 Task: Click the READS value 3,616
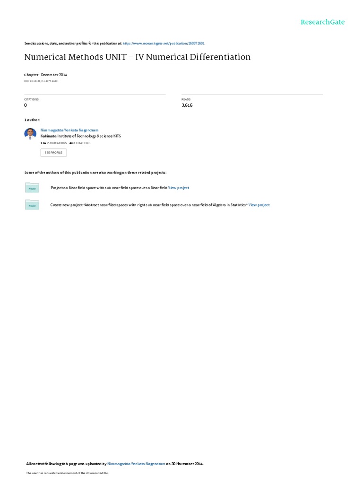pos(187,105)
